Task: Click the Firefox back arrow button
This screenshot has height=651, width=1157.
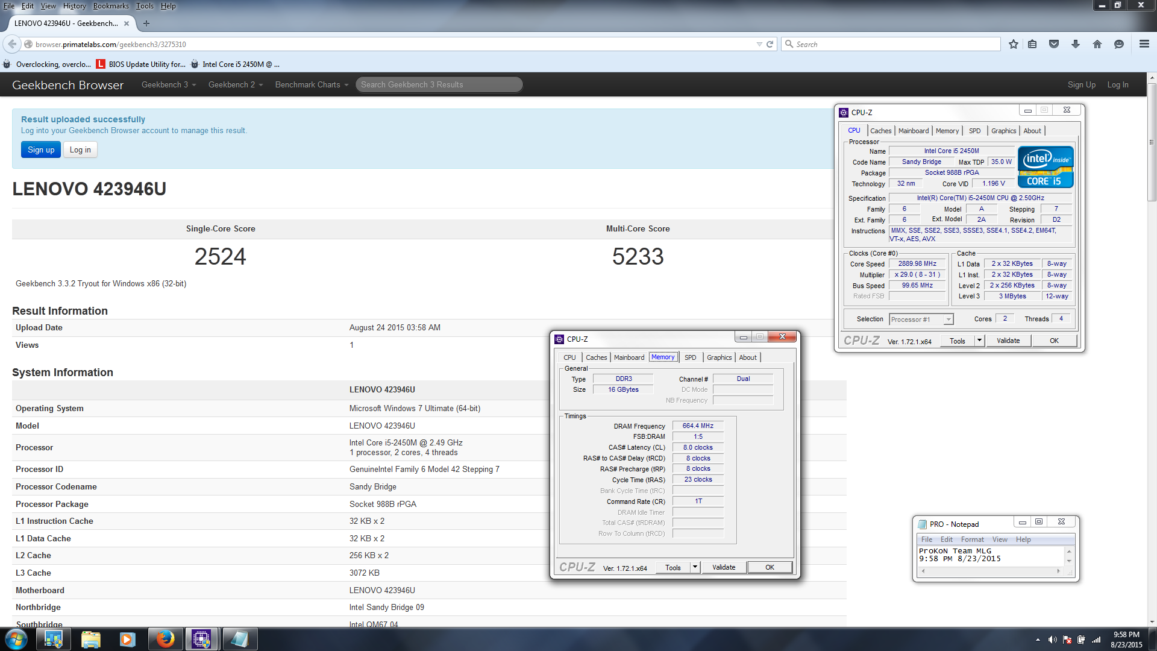Action: point(12,44)
